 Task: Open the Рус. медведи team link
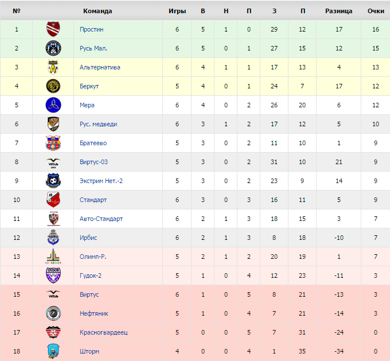(98, 124)
